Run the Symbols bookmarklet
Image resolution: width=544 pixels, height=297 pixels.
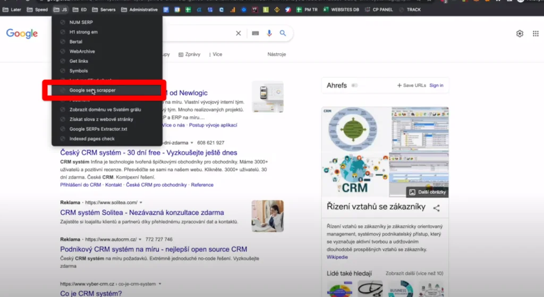pyautogui.click(x=107, y=71)
